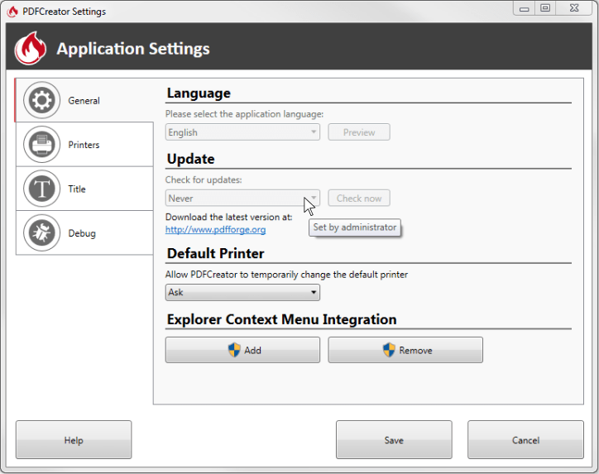Click the shield icon on Remove button
599x474 pixels.
click(389, 349)
